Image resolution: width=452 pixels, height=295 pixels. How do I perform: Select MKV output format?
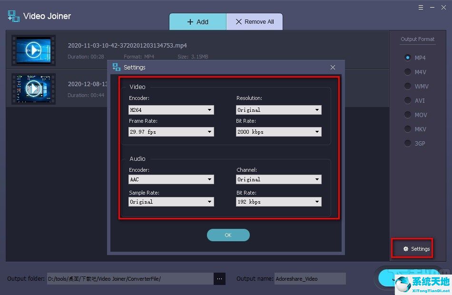(408, 129)
